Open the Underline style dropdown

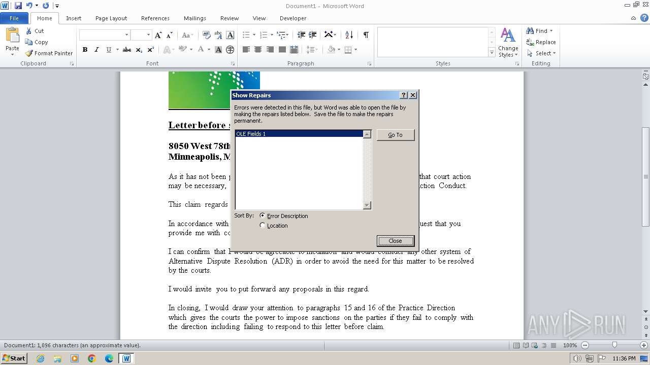tap(117, 50)
